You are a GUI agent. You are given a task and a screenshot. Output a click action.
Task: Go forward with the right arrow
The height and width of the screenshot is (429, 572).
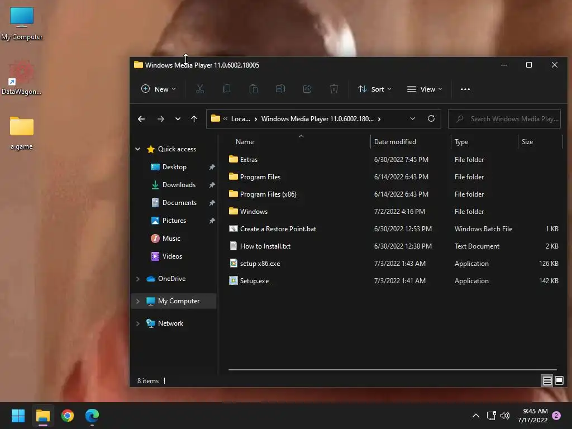pos(160,119)
